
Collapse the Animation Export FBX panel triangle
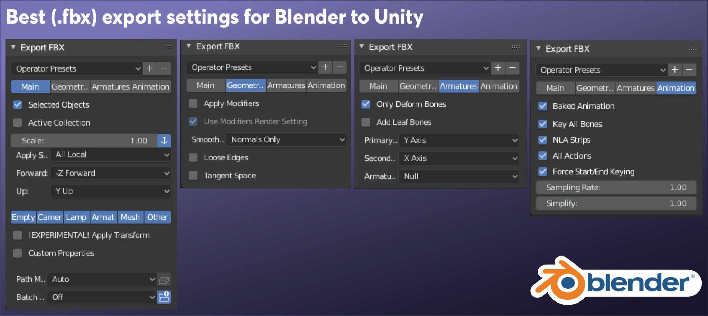538,48
